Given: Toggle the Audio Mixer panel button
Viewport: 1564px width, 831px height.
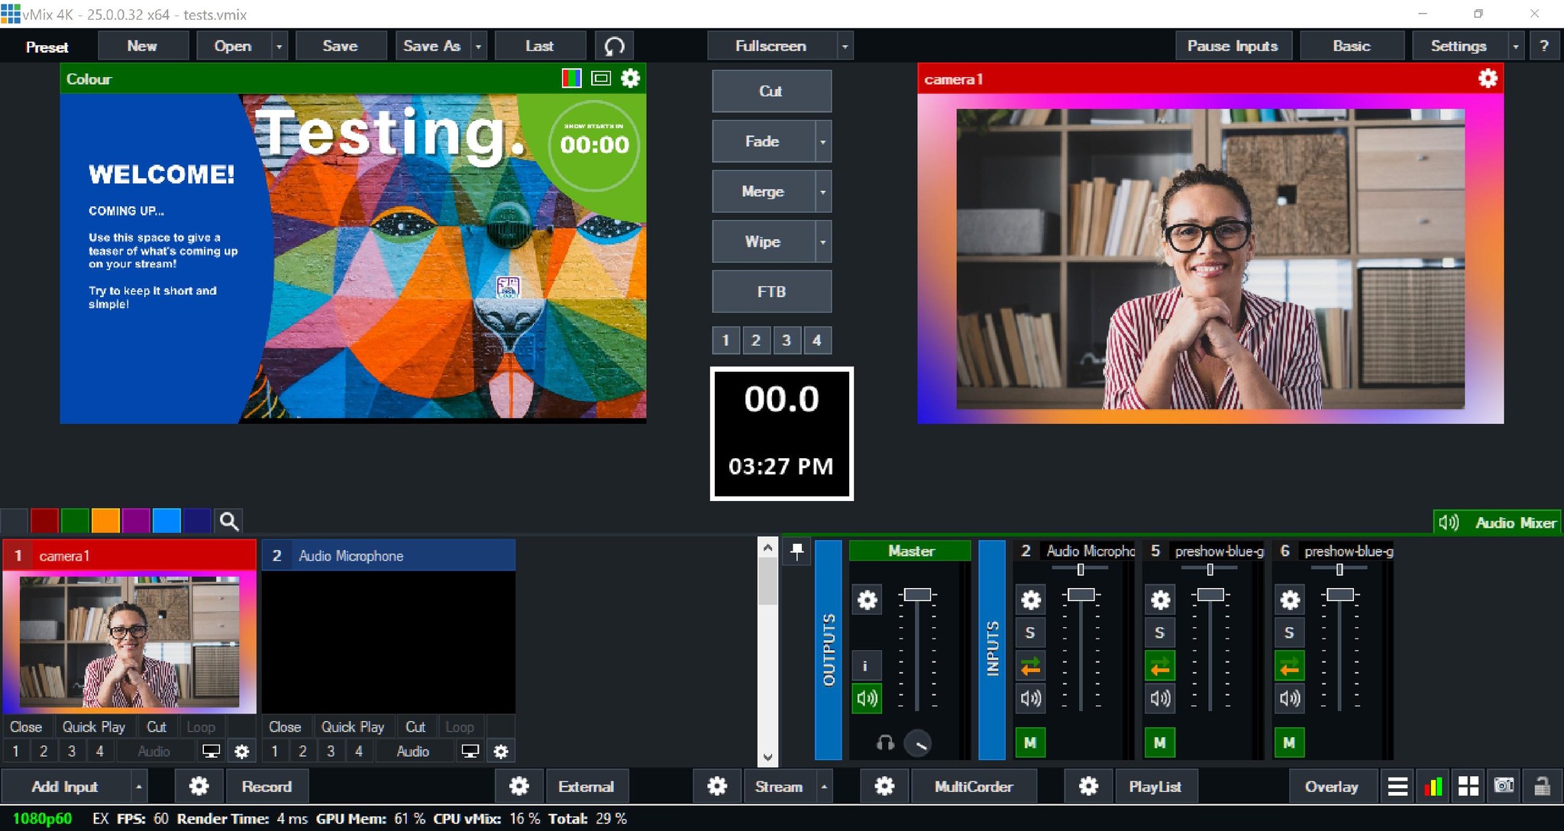Looking at the screenshot, I should [1498, 522].
